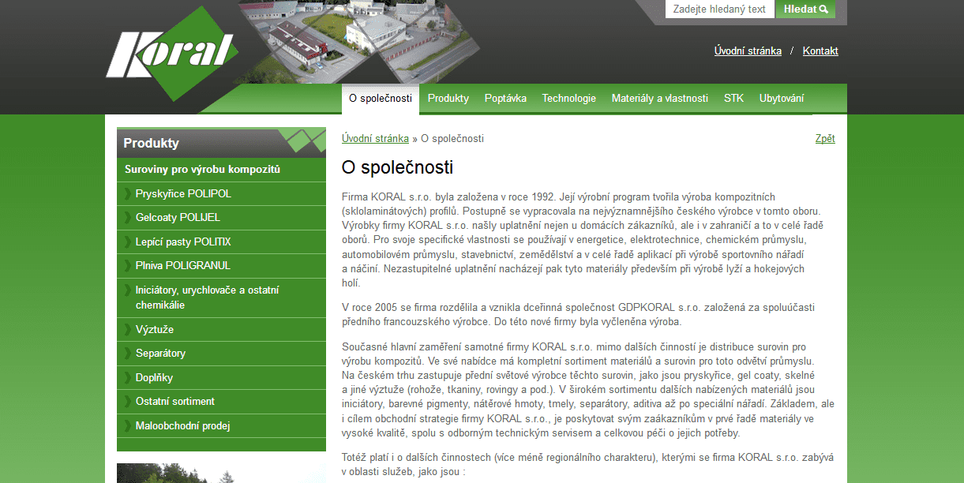Select Doplňky in the product menu

tap(221, 378)
